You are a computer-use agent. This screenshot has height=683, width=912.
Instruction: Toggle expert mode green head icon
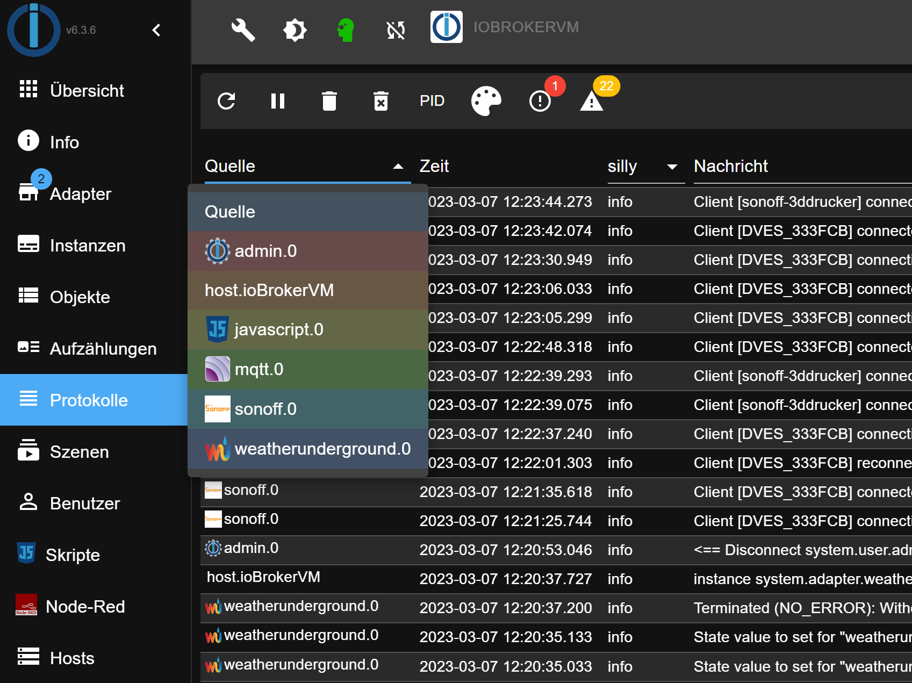(x=346, y=30)
